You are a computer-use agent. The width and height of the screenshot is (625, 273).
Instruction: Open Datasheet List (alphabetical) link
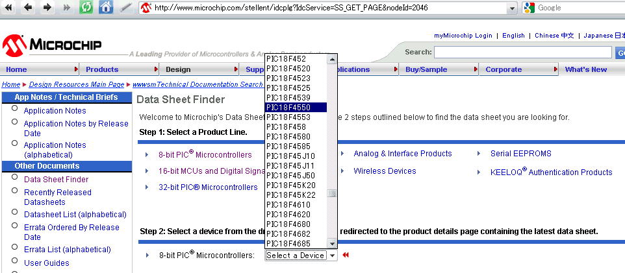pos(75,215)
